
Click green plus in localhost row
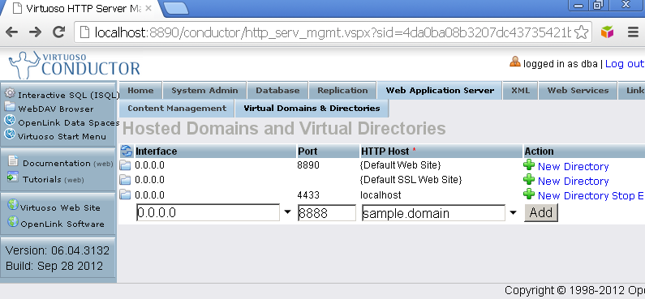529,194
